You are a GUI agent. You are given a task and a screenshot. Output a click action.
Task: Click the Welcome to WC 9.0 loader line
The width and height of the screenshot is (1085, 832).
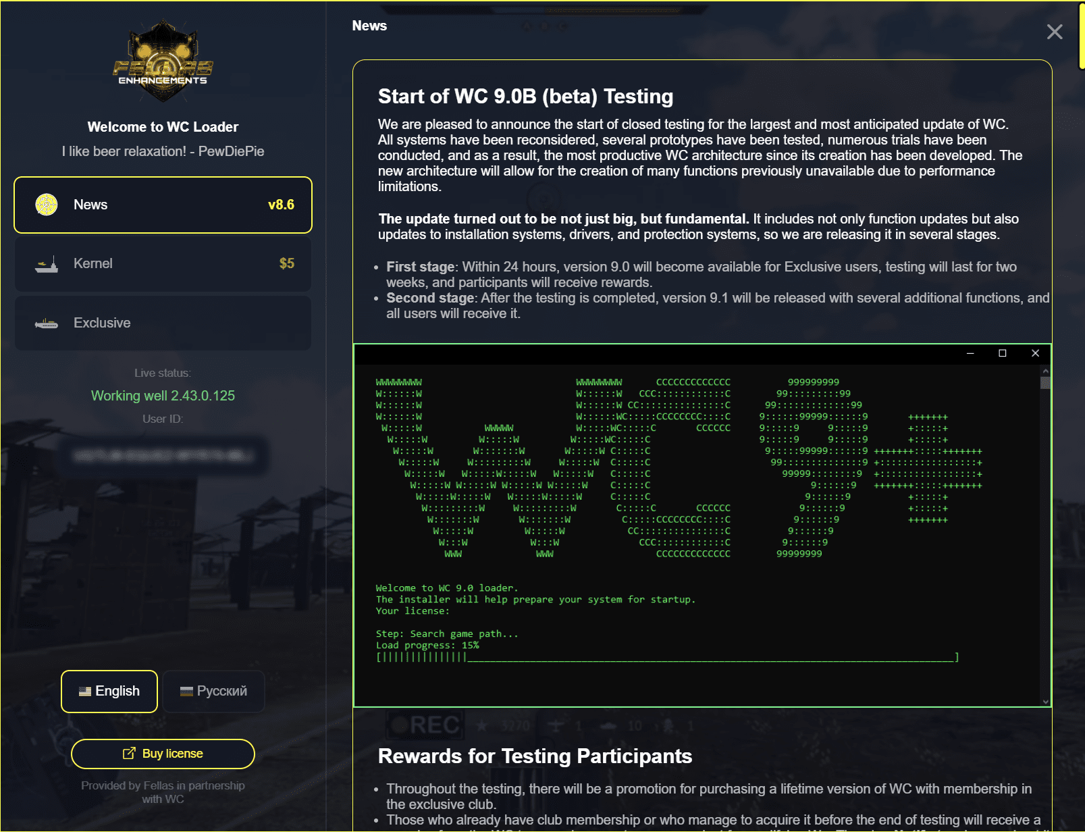(x=447, y=588)
